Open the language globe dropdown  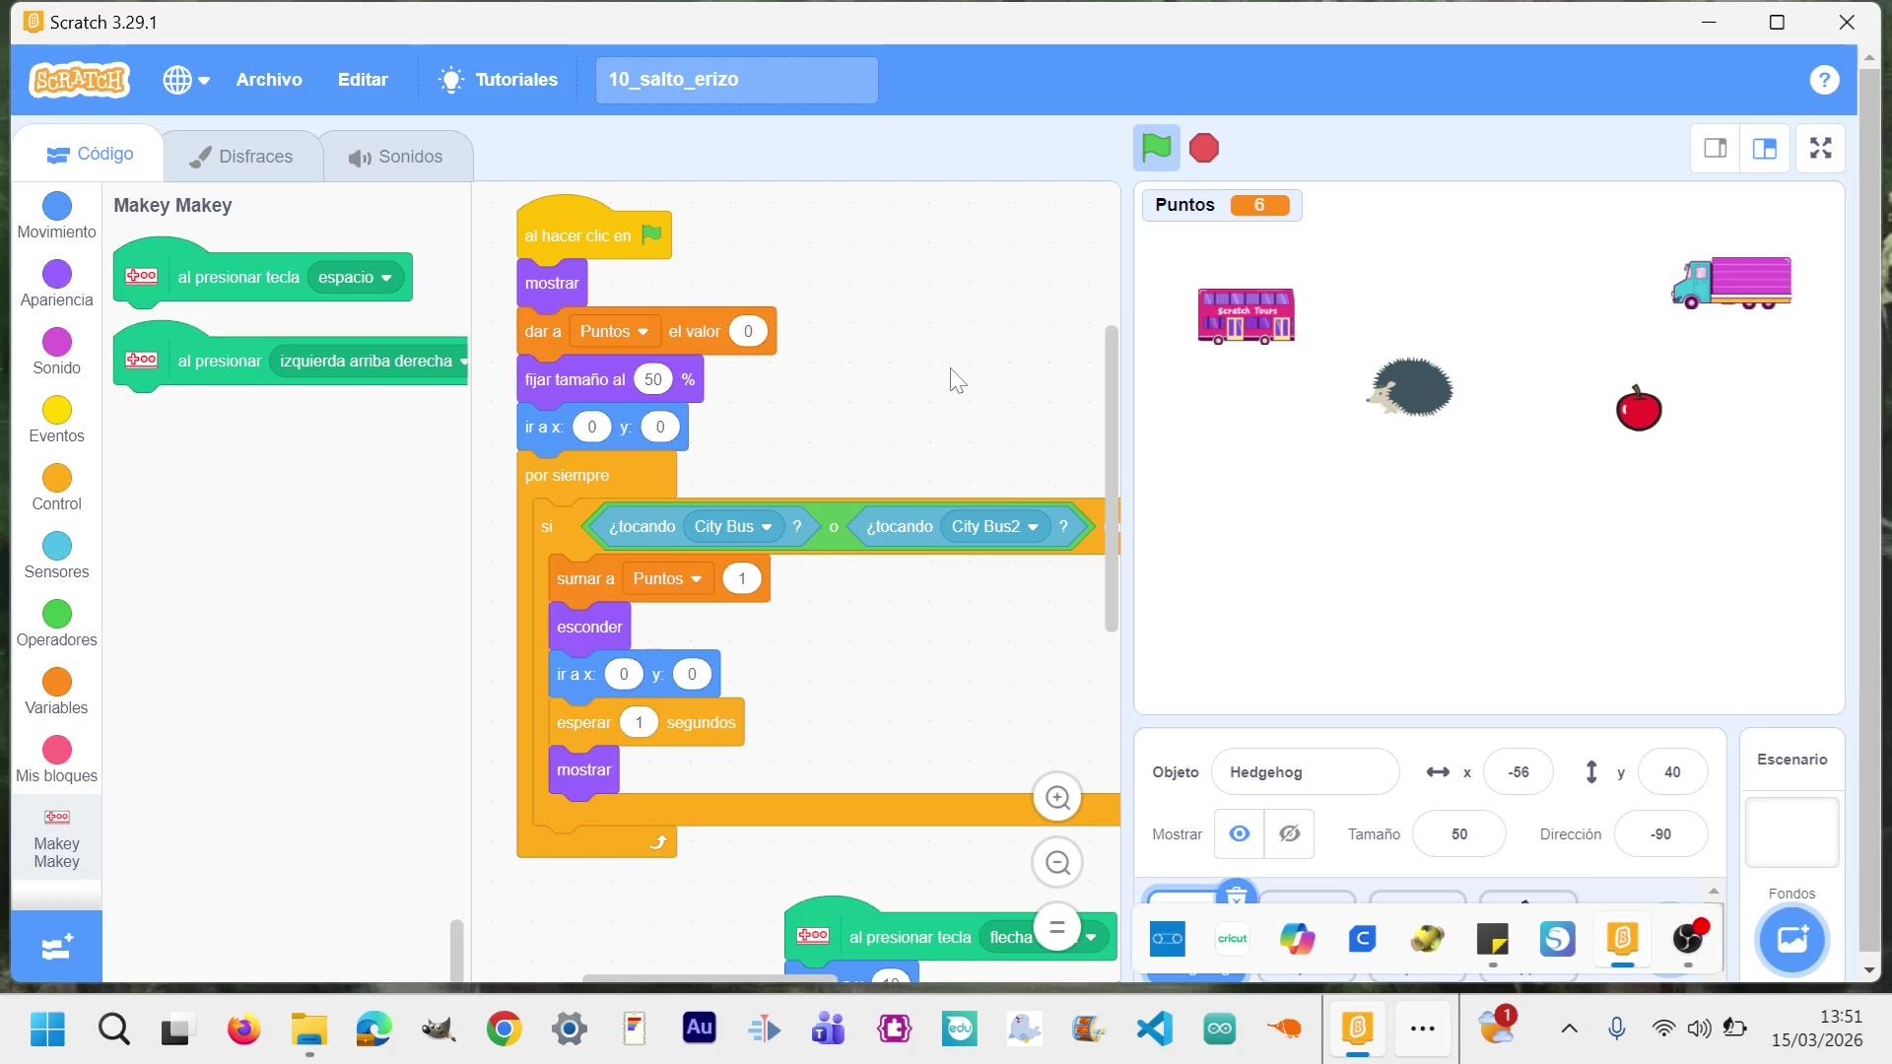click(x=185, y=80)
